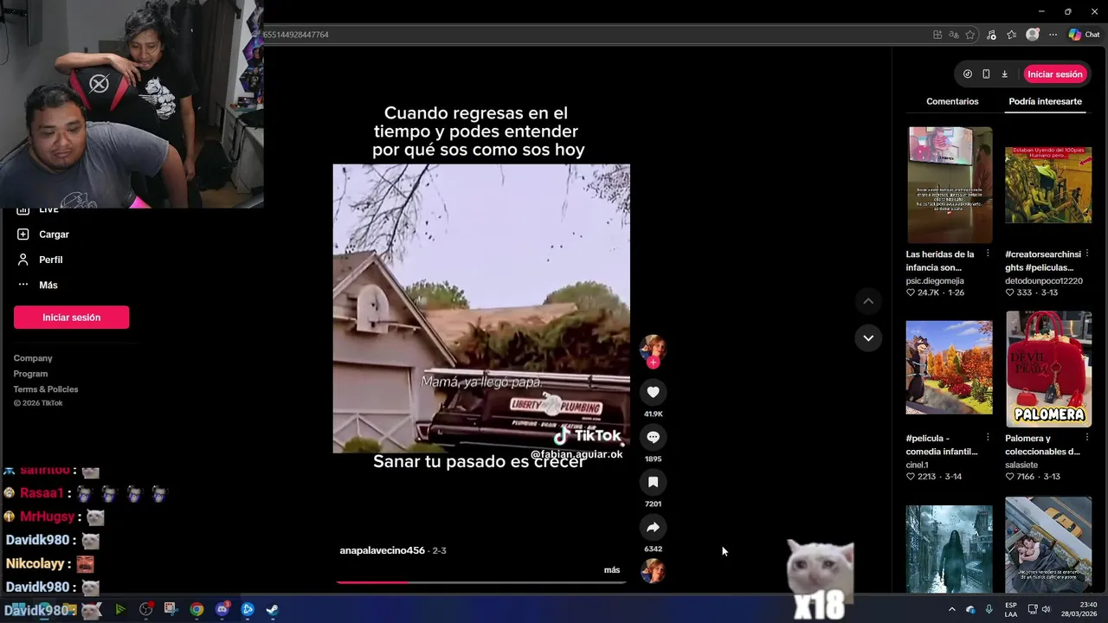Open volume control in system tray

(1046, 609)
